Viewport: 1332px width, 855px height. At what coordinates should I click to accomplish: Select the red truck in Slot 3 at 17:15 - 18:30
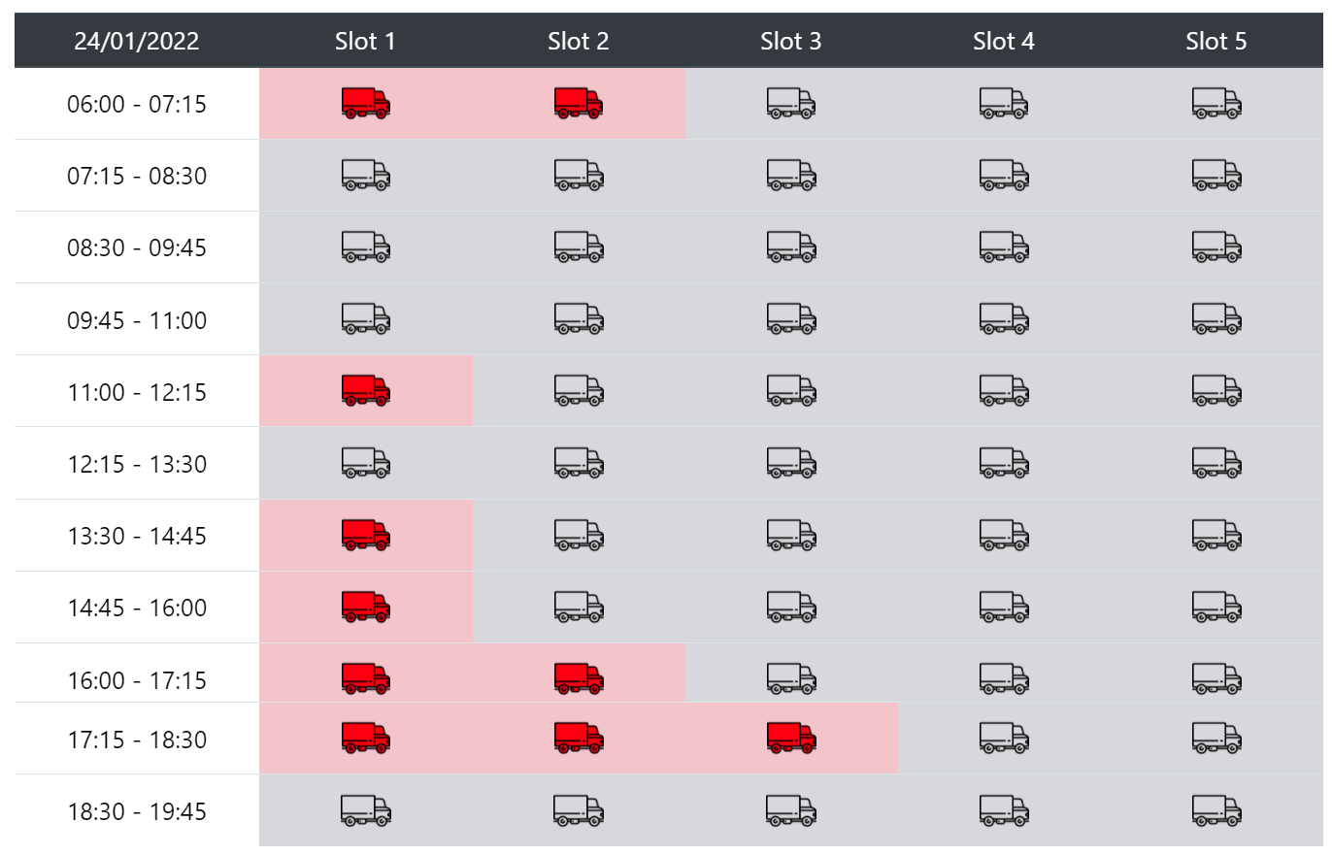point(791,739)
